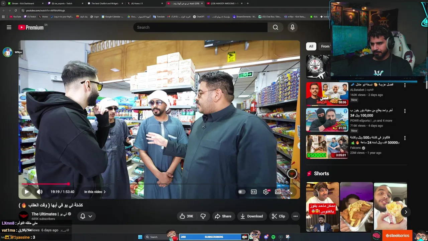
Task: Open The Ultimates channel name link
Action: tap(49, 214)
